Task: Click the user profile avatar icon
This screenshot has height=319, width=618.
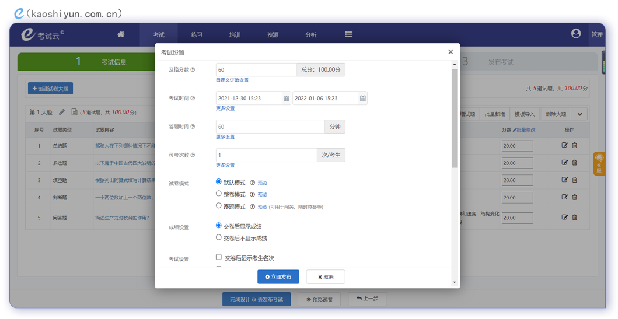Action: tap(576, 34)
